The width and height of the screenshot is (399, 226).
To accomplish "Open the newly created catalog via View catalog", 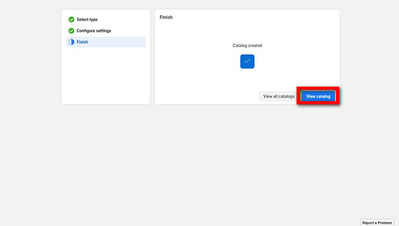I will (x=318, y=96).
